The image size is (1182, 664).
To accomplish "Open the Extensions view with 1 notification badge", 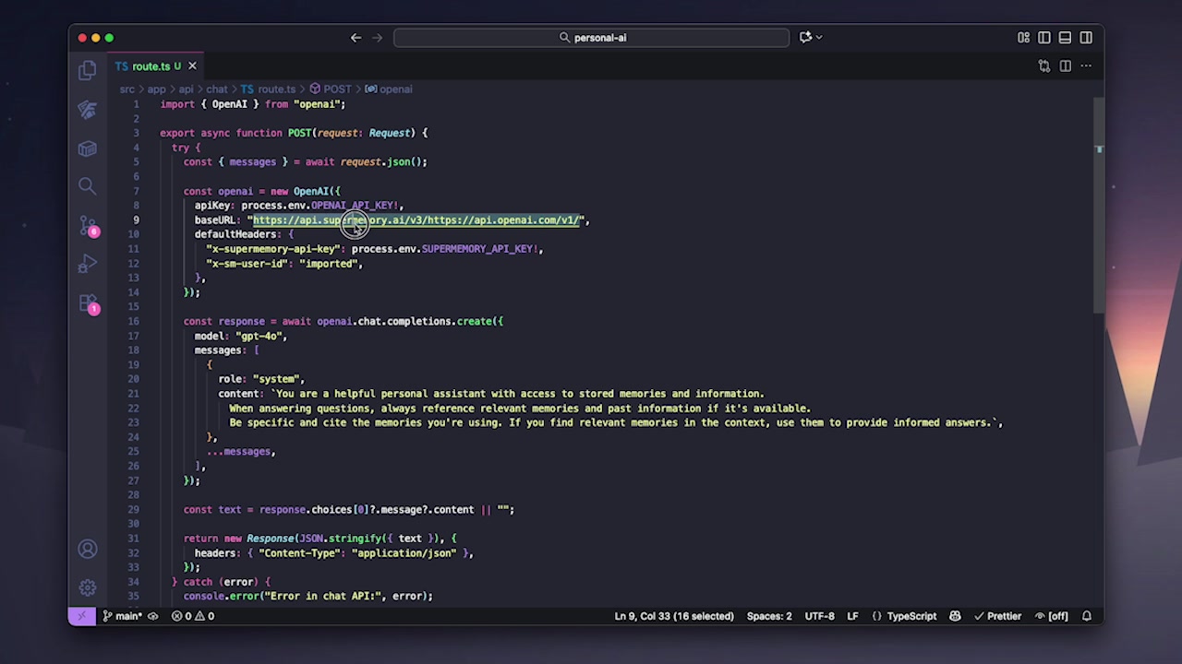I will [x=87, y=302].
